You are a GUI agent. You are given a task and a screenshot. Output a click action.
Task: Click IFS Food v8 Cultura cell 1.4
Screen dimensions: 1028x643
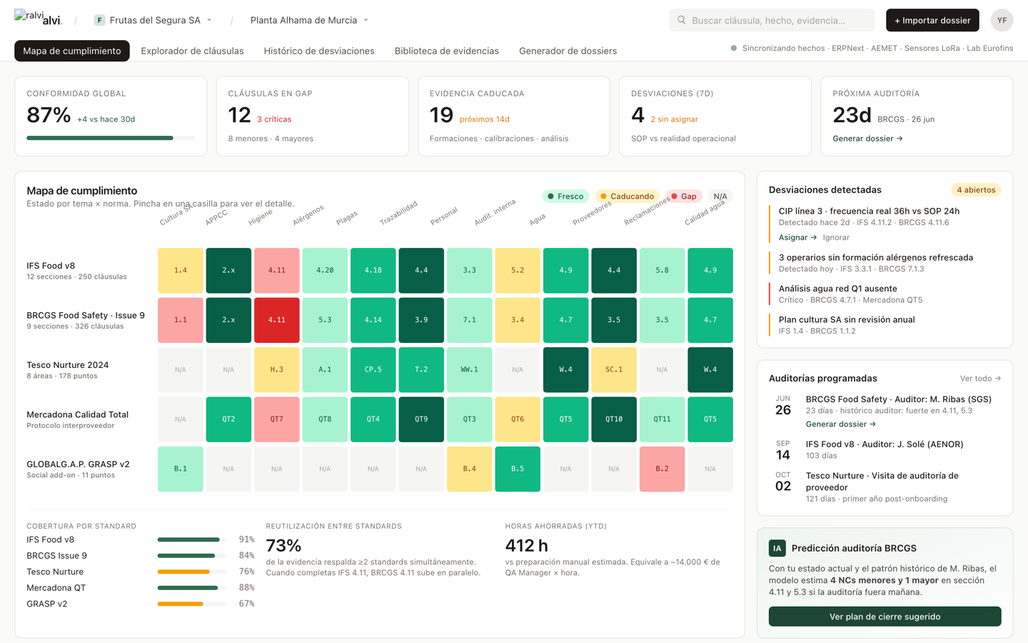coord(181,271)
